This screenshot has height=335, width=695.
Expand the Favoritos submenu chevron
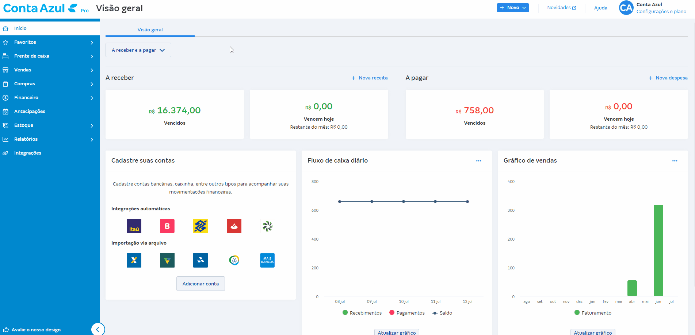point(92,43)
